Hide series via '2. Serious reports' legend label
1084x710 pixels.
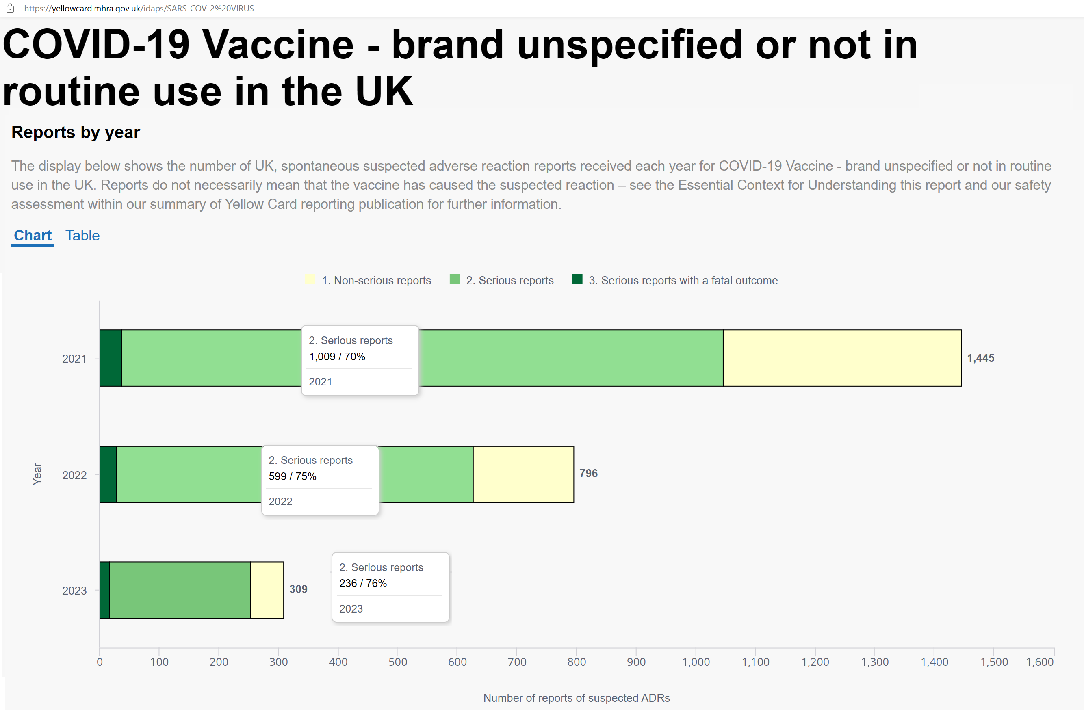pyautogui.click(x=509, y=281)
